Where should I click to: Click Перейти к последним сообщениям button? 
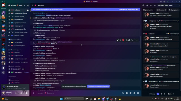pos(98,86)
